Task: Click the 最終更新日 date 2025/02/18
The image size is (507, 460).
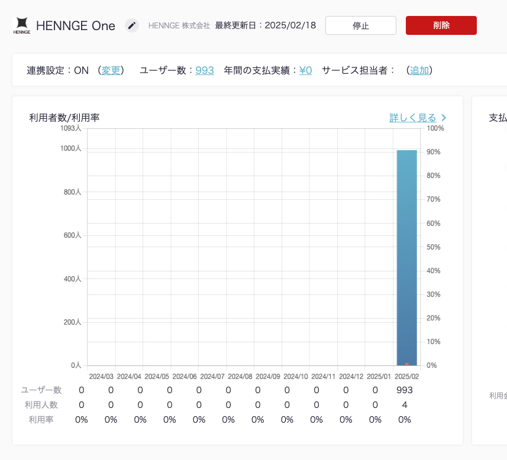Action: tap(290, 25)
